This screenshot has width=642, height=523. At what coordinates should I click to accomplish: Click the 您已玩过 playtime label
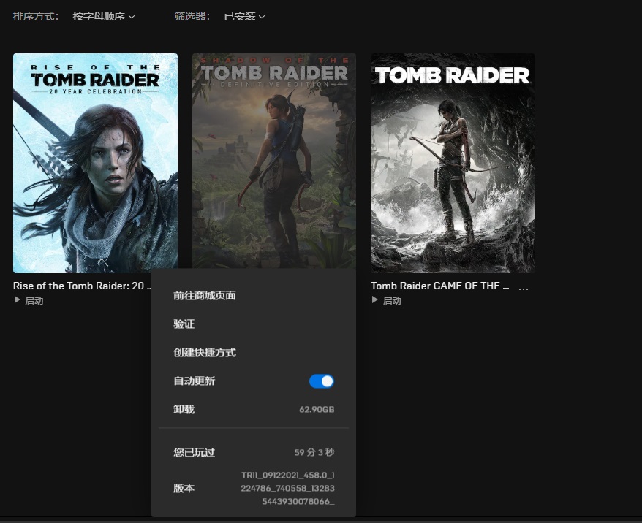[194, 452]
